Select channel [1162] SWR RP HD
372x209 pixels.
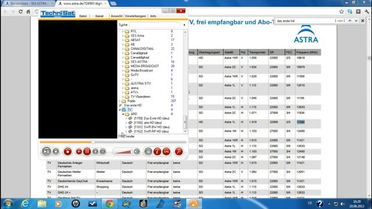click(151, 131)
